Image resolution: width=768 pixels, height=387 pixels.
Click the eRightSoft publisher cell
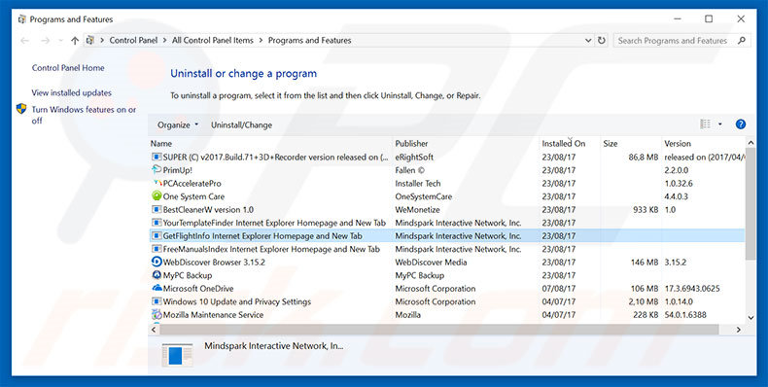[x=414, y=158]
